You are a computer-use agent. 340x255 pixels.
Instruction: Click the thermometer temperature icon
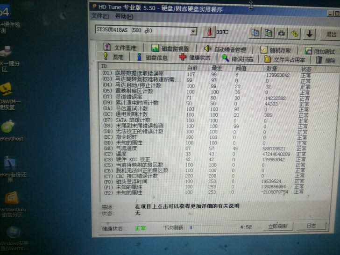click(x=209, y=32)
